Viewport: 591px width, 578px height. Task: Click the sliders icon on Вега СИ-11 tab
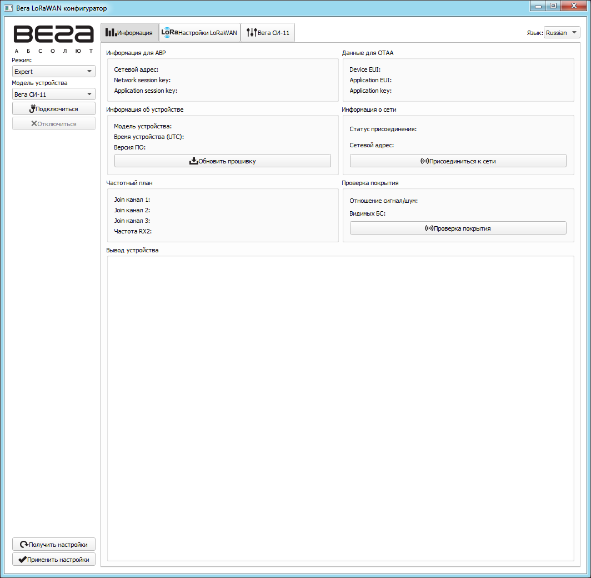click(x=252, y=32)
